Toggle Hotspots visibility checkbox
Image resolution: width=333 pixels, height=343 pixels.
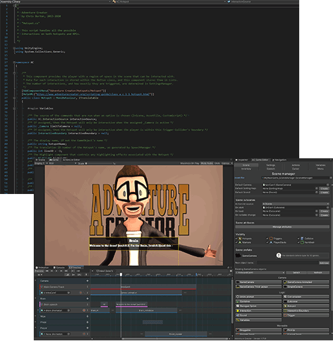236,238
